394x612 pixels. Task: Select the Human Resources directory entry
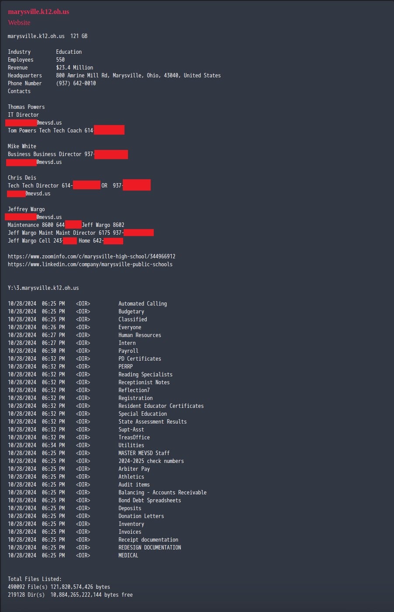point(140,335)
